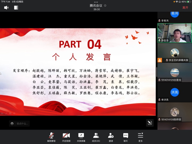The image size is (192, 144).
Task: Rotate or fullscreen the shared screen icon
Action: click(x=150, y=123)
